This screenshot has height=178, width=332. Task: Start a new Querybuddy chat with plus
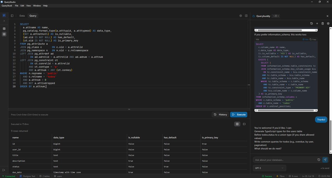(x=317, y=23)
